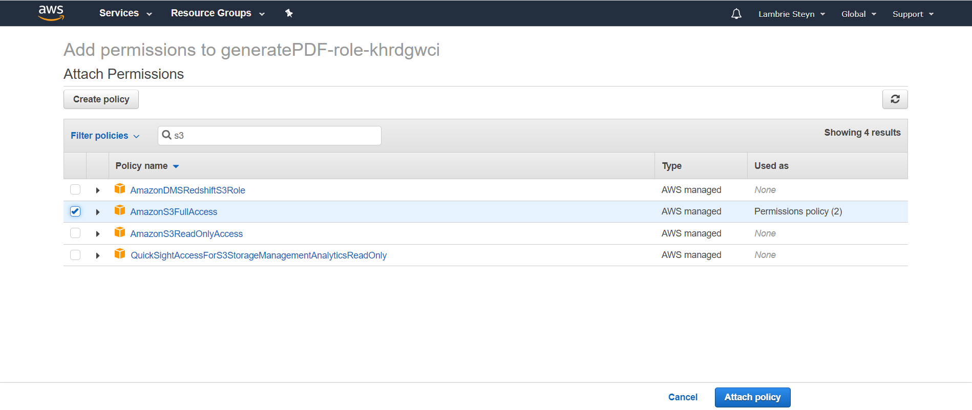Check the AmazonS3ReadOnlyAccess checkbox

coord(75,233)
